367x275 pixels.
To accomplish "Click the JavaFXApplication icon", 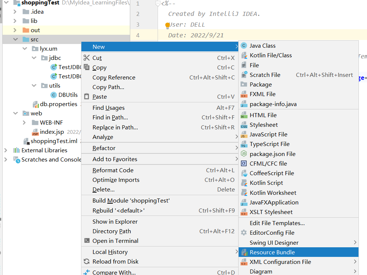I will 244,203.
